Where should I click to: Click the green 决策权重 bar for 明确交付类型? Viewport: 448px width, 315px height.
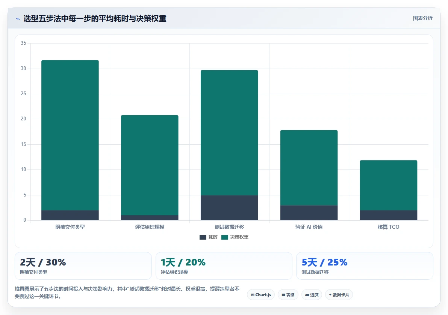[70, 135]
